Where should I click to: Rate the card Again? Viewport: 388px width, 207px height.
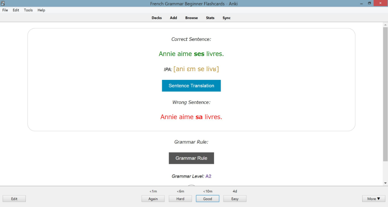click(153, 199)
